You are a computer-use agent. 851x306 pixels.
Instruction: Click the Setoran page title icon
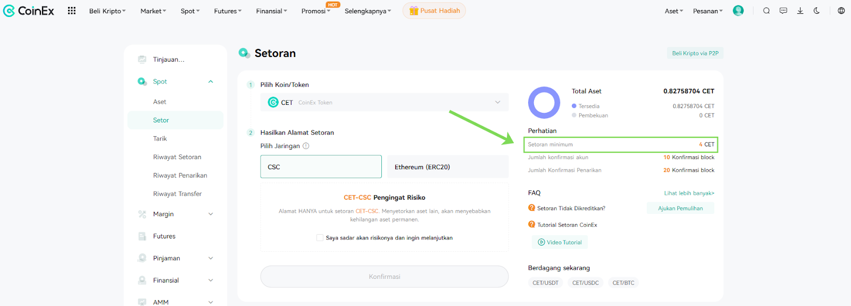(244, 53)
